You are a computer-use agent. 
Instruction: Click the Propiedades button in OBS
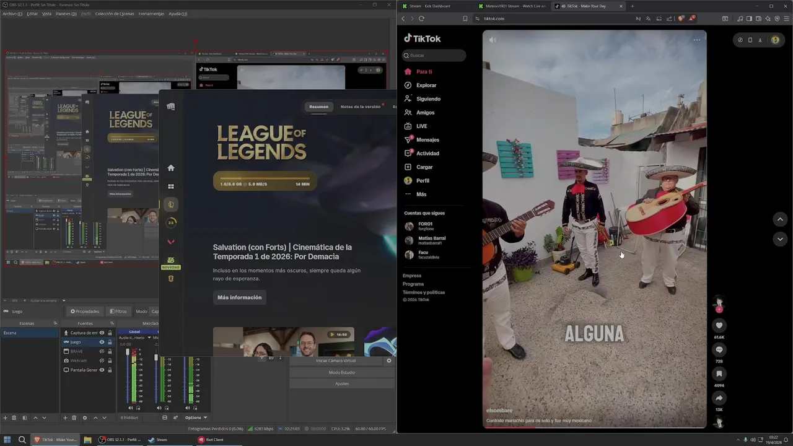[x=85, y=312]
